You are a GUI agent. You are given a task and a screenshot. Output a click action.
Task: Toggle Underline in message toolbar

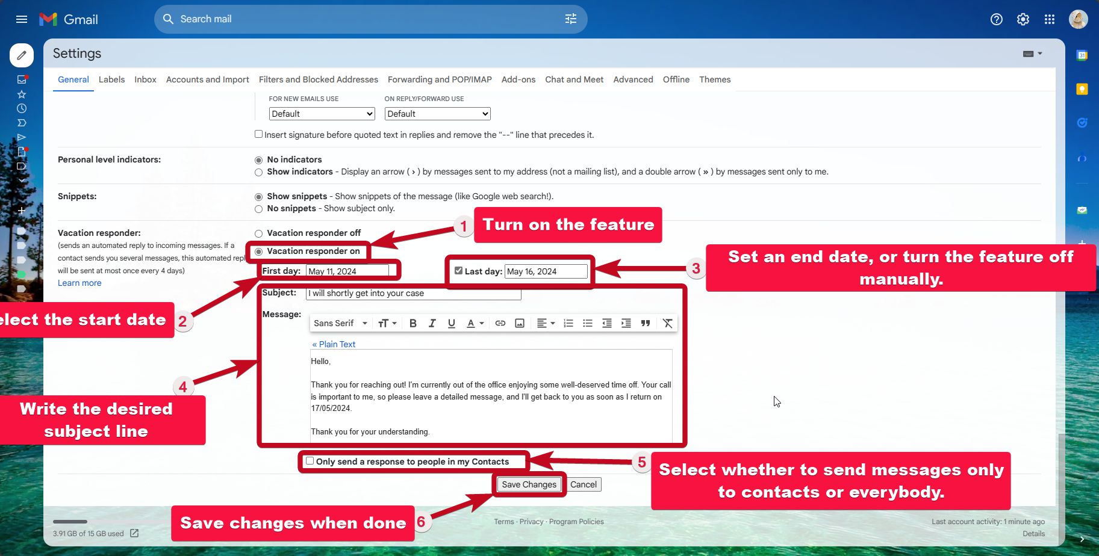click(x=452, y=323)
